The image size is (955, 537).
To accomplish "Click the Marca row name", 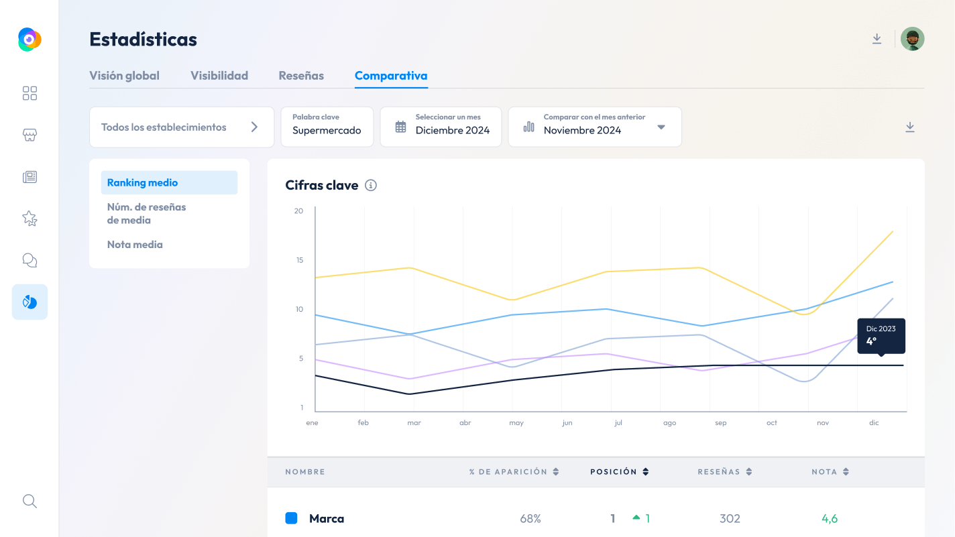I will point(327,518).
